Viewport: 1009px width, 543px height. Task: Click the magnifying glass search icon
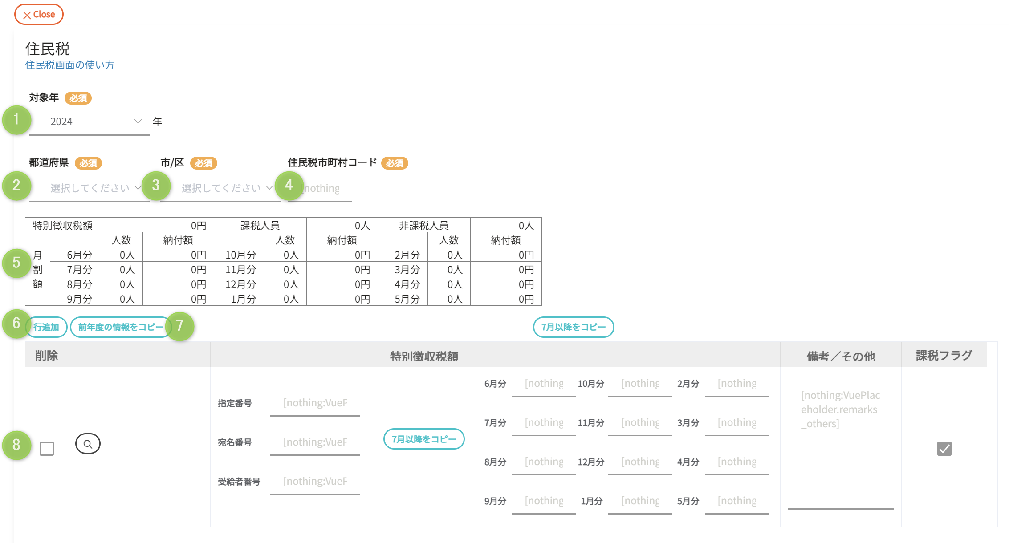88,444
